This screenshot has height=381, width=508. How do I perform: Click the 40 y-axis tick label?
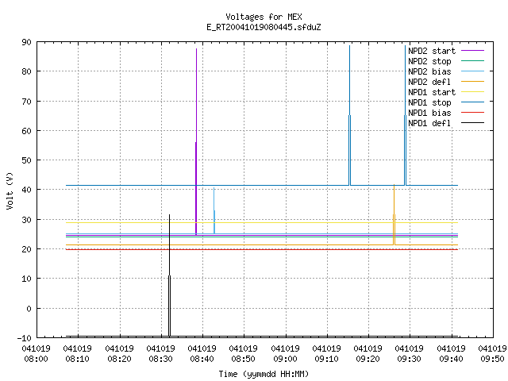pos(26,190)
